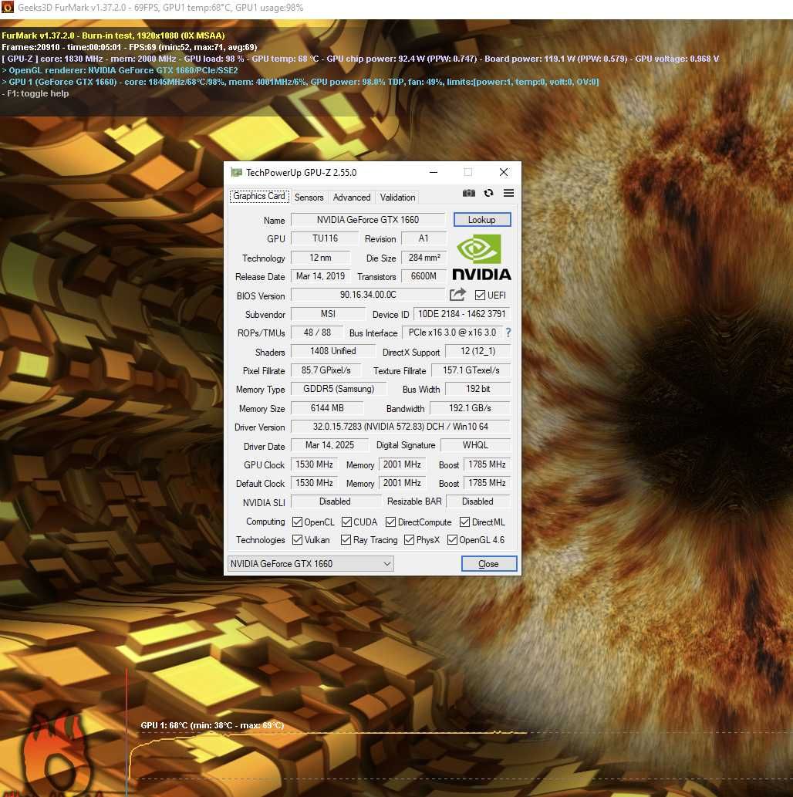Click the Name field showing NVIDIA GeForce GTX 1660
The height and width of the screenshot is (797, 793).
(x=368, y=220)
